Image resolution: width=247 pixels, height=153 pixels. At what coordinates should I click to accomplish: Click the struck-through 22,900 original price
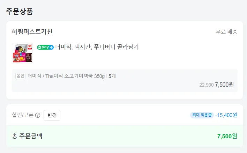(206, 85)
